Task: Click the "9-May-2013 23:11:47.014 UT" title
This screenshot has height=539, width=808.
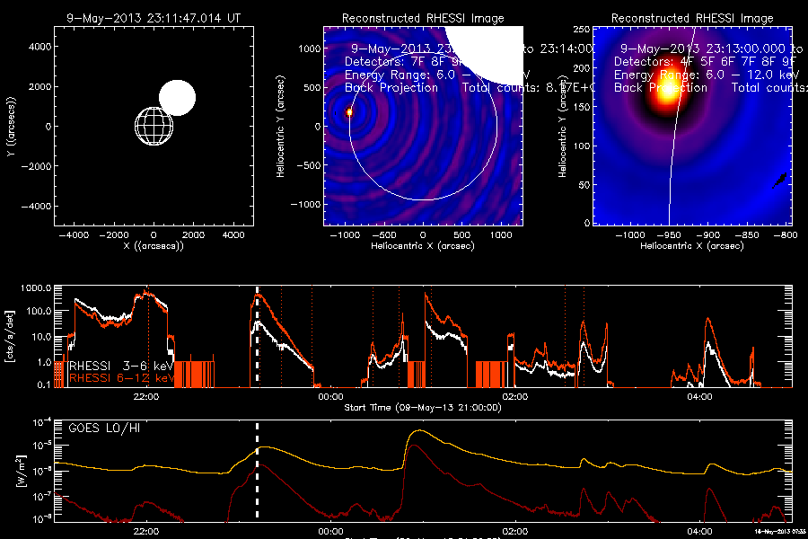Action: 154,18
